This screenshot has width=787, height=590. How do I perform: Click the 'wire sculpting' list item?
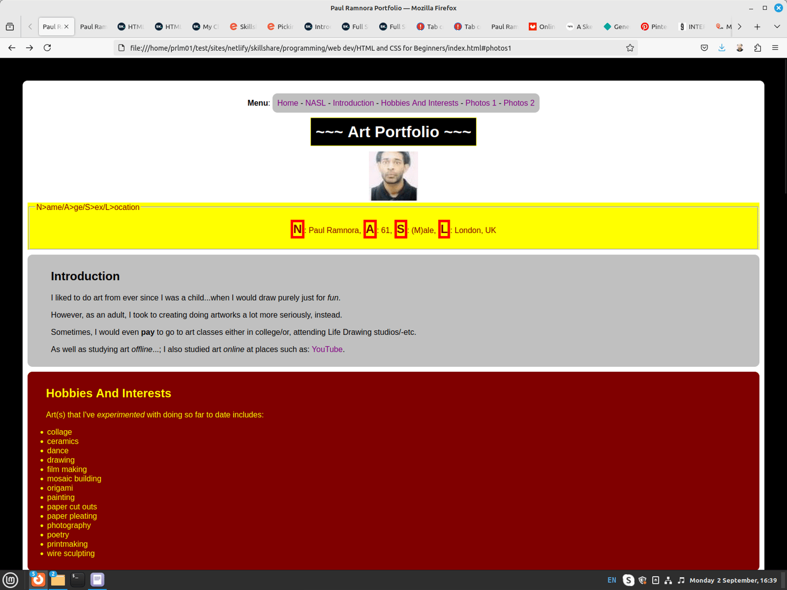click(71, 554)
